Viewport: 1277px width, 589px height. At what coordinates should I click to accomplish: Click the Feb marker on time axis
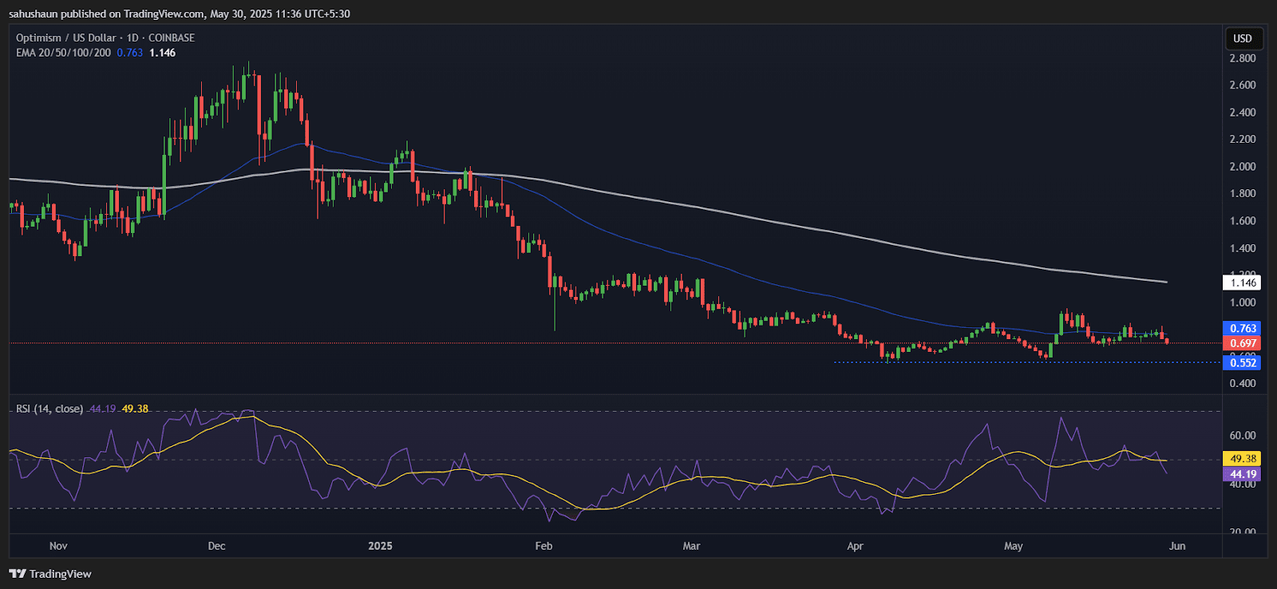coord(544,546)
